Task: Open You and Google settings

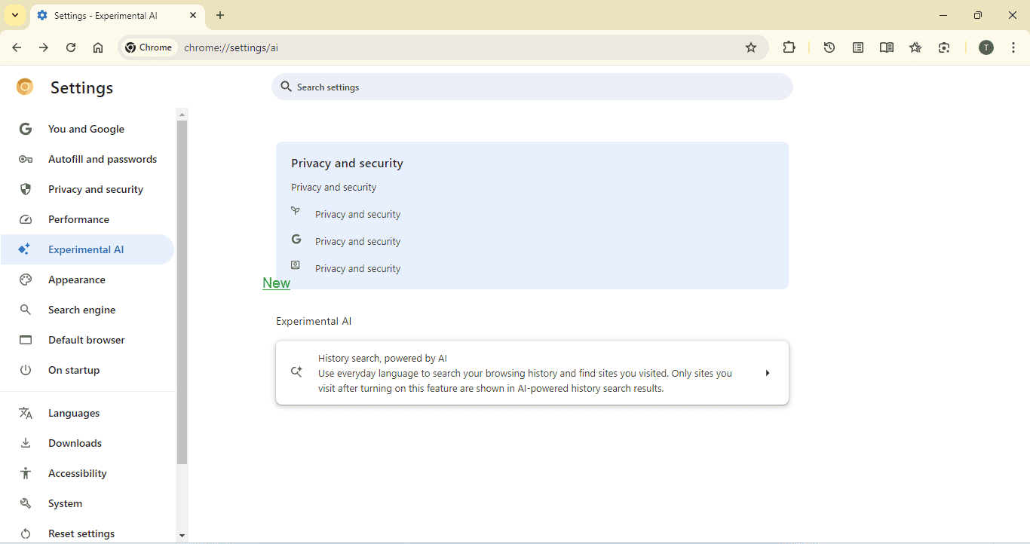Action: click(x=87, y=129)
